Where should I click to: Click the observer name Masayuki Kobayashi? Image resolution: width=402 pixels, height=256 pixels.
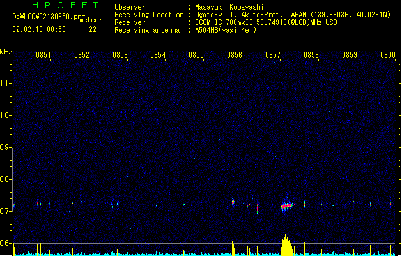(x=229, y=7)
